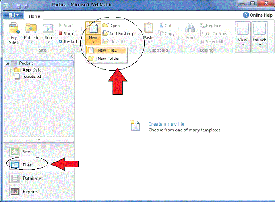Click the Cut scissors button
Screen dimensions: 275x202
(x=165, y=25)
